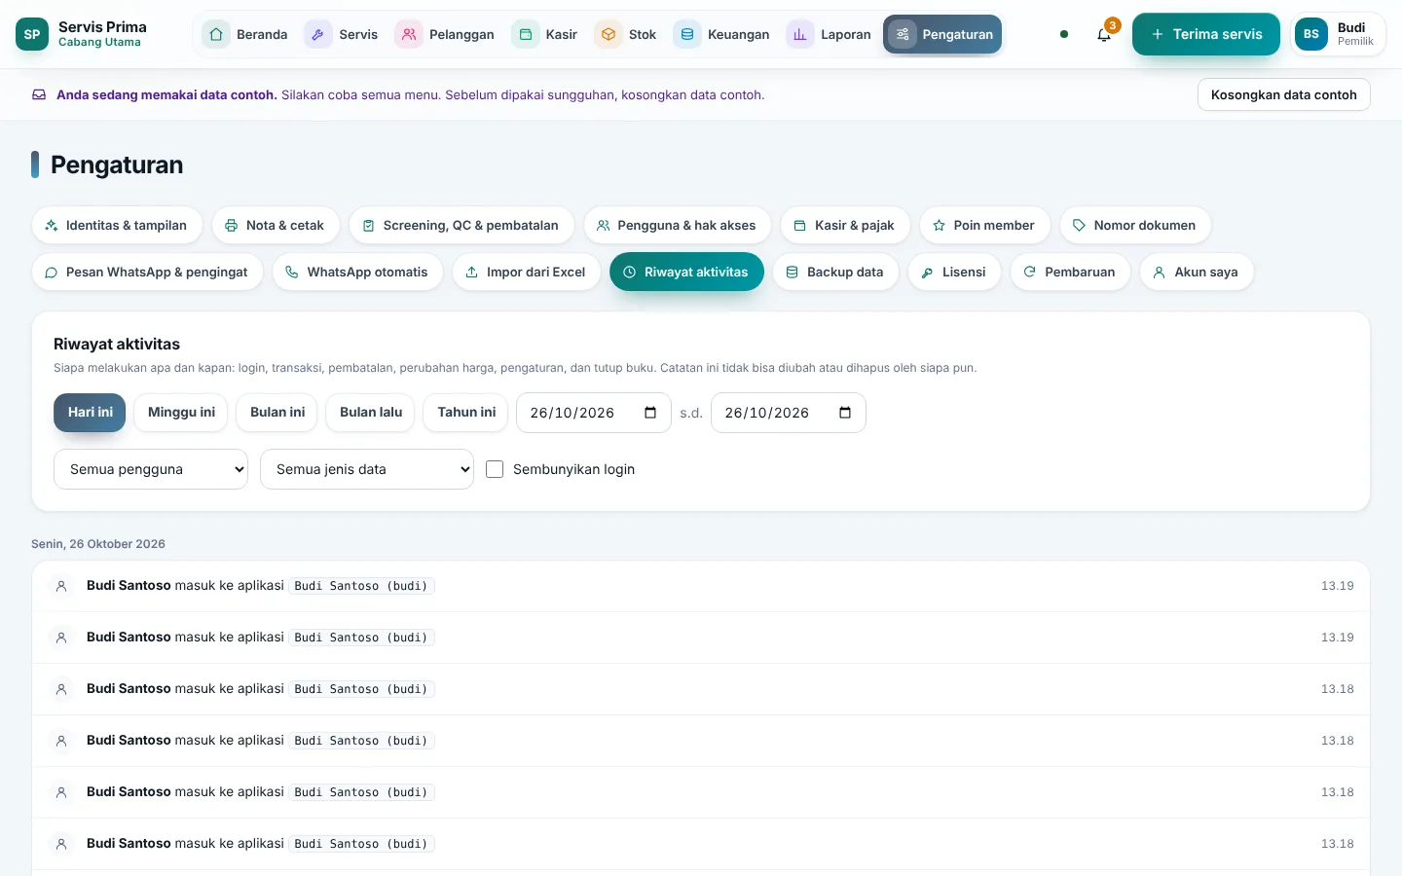The image size is (1402, 876).
Task: Click the Kasir register icon
Action: (x=526, y=34)
